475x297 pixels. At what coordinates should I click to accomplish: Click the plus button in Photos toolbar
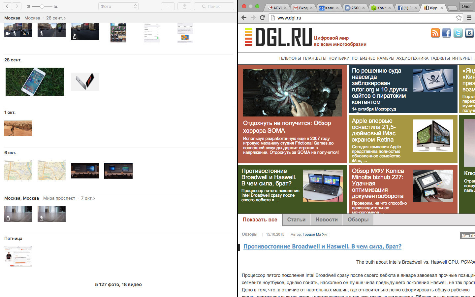[x=168, y=6]
